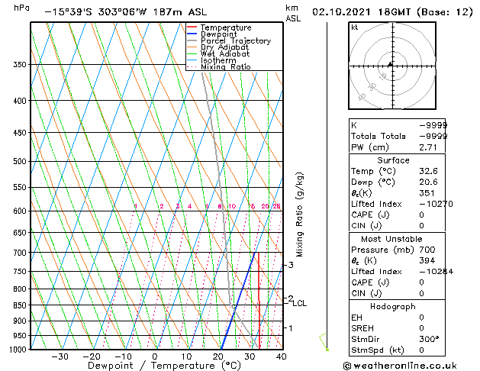
Task: Click the -30 temperature axis label
Action: pos(60,356)
